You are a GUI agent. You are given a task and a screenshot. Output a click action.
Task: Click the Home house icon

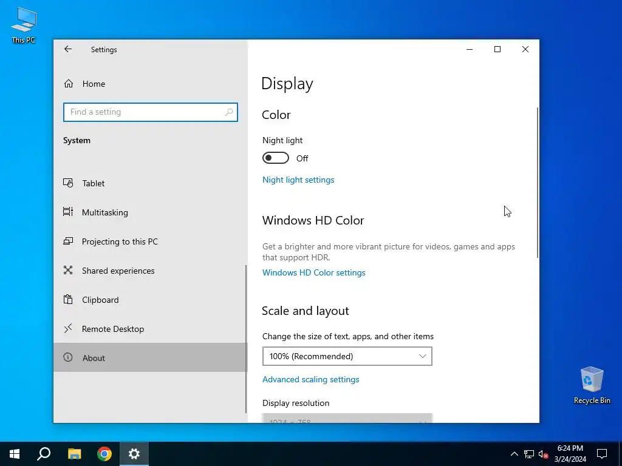68,84
